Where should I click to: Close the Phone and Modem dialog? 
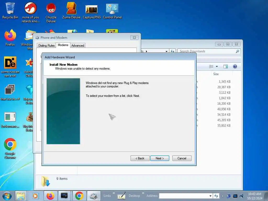coord(134,37)
